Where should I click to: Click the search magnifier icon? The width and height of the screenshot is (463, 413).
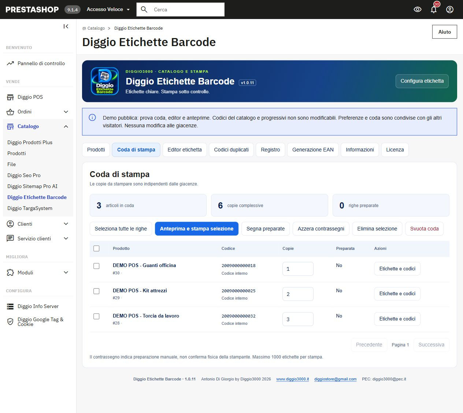(144, 10)
